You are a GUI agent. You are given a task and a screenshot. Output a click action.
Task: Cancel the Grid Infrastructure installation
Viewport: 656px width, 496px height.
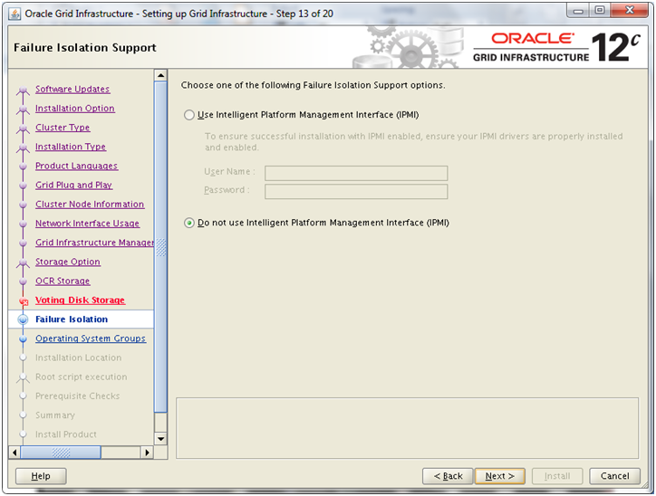coord(614,476)
